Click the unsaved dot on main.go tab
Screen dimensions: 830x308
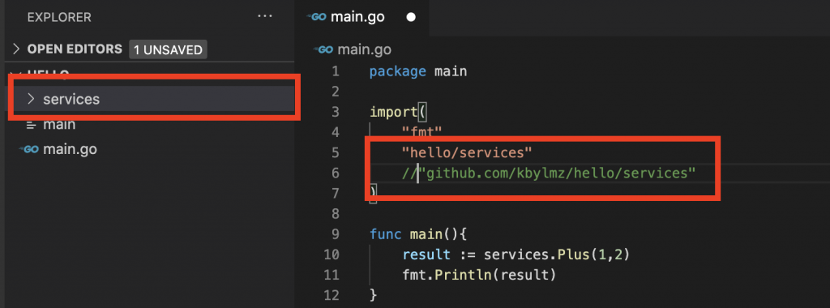coord(411,18)
